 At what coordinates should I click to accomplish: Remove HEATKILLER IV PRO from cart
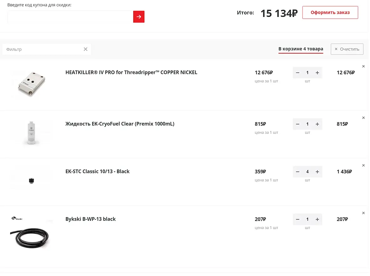coord(363,66)
